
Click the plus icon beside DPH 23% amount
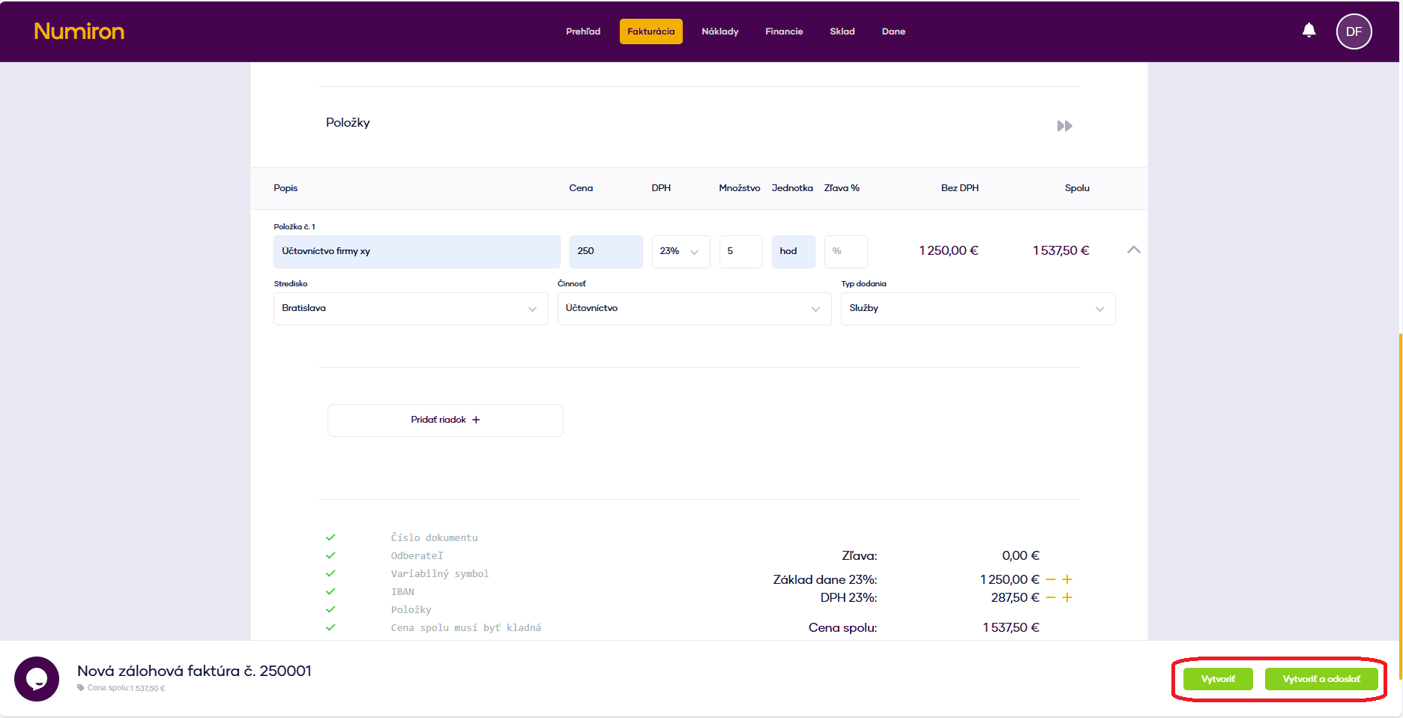[x=1067, y=597]
